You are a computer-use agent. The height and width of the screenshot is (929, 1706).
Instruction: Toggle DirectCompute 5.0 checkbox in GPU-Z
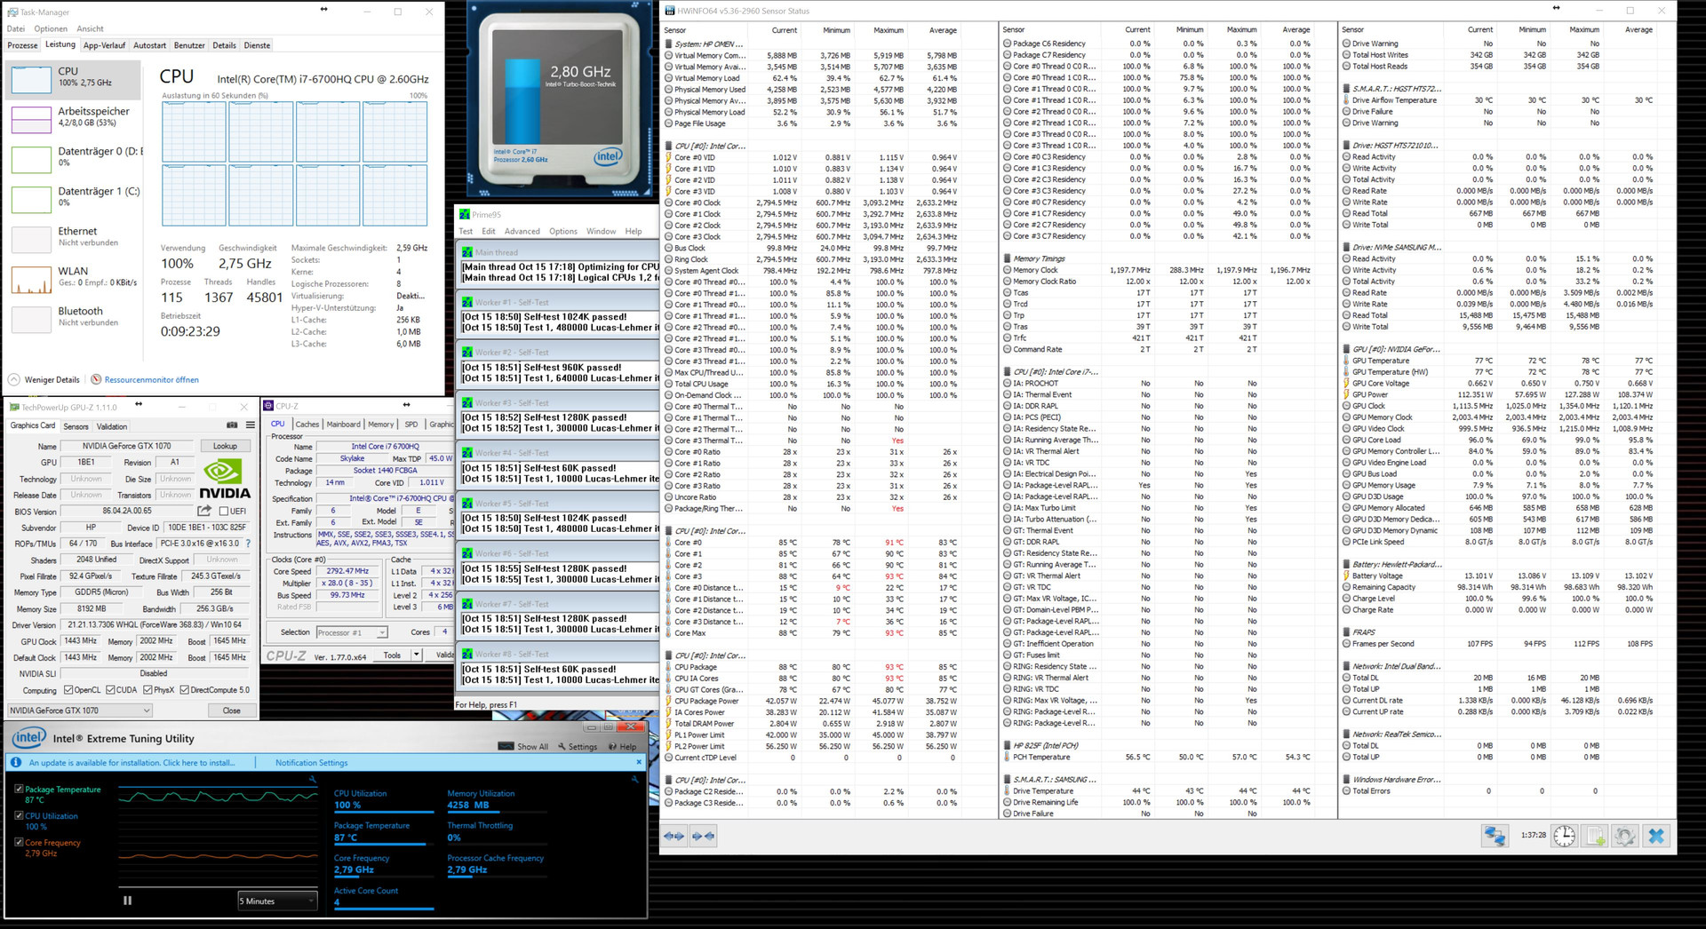(x=184, y=690)
